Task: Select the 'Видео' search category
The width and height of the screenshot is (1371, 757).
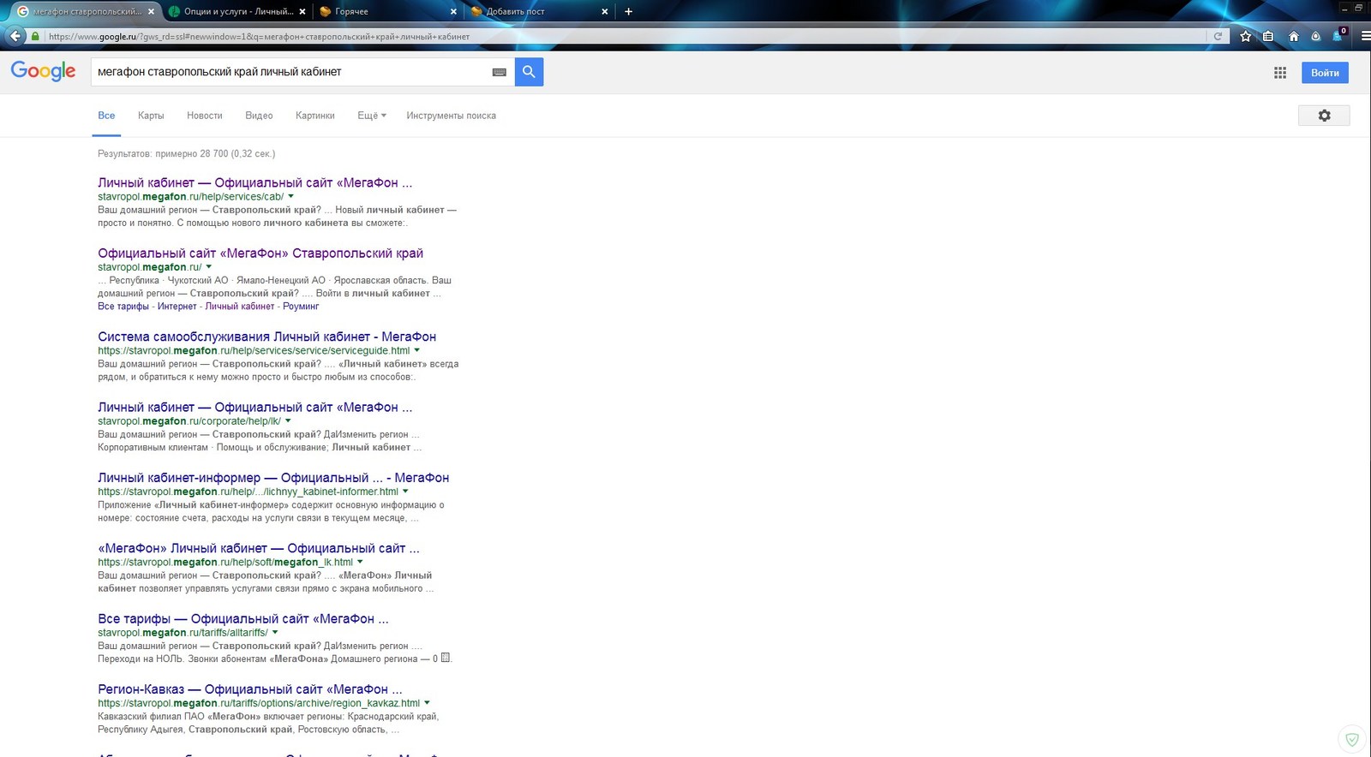Action: click(259, 116)
